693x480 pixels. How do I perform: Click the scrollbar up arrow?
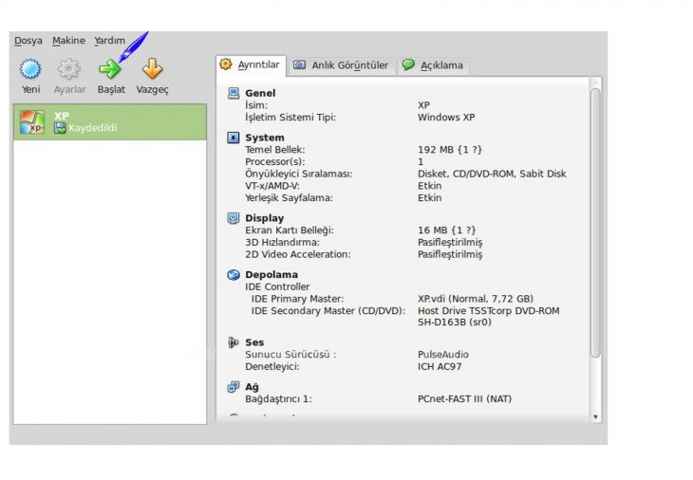click(595, 83)
